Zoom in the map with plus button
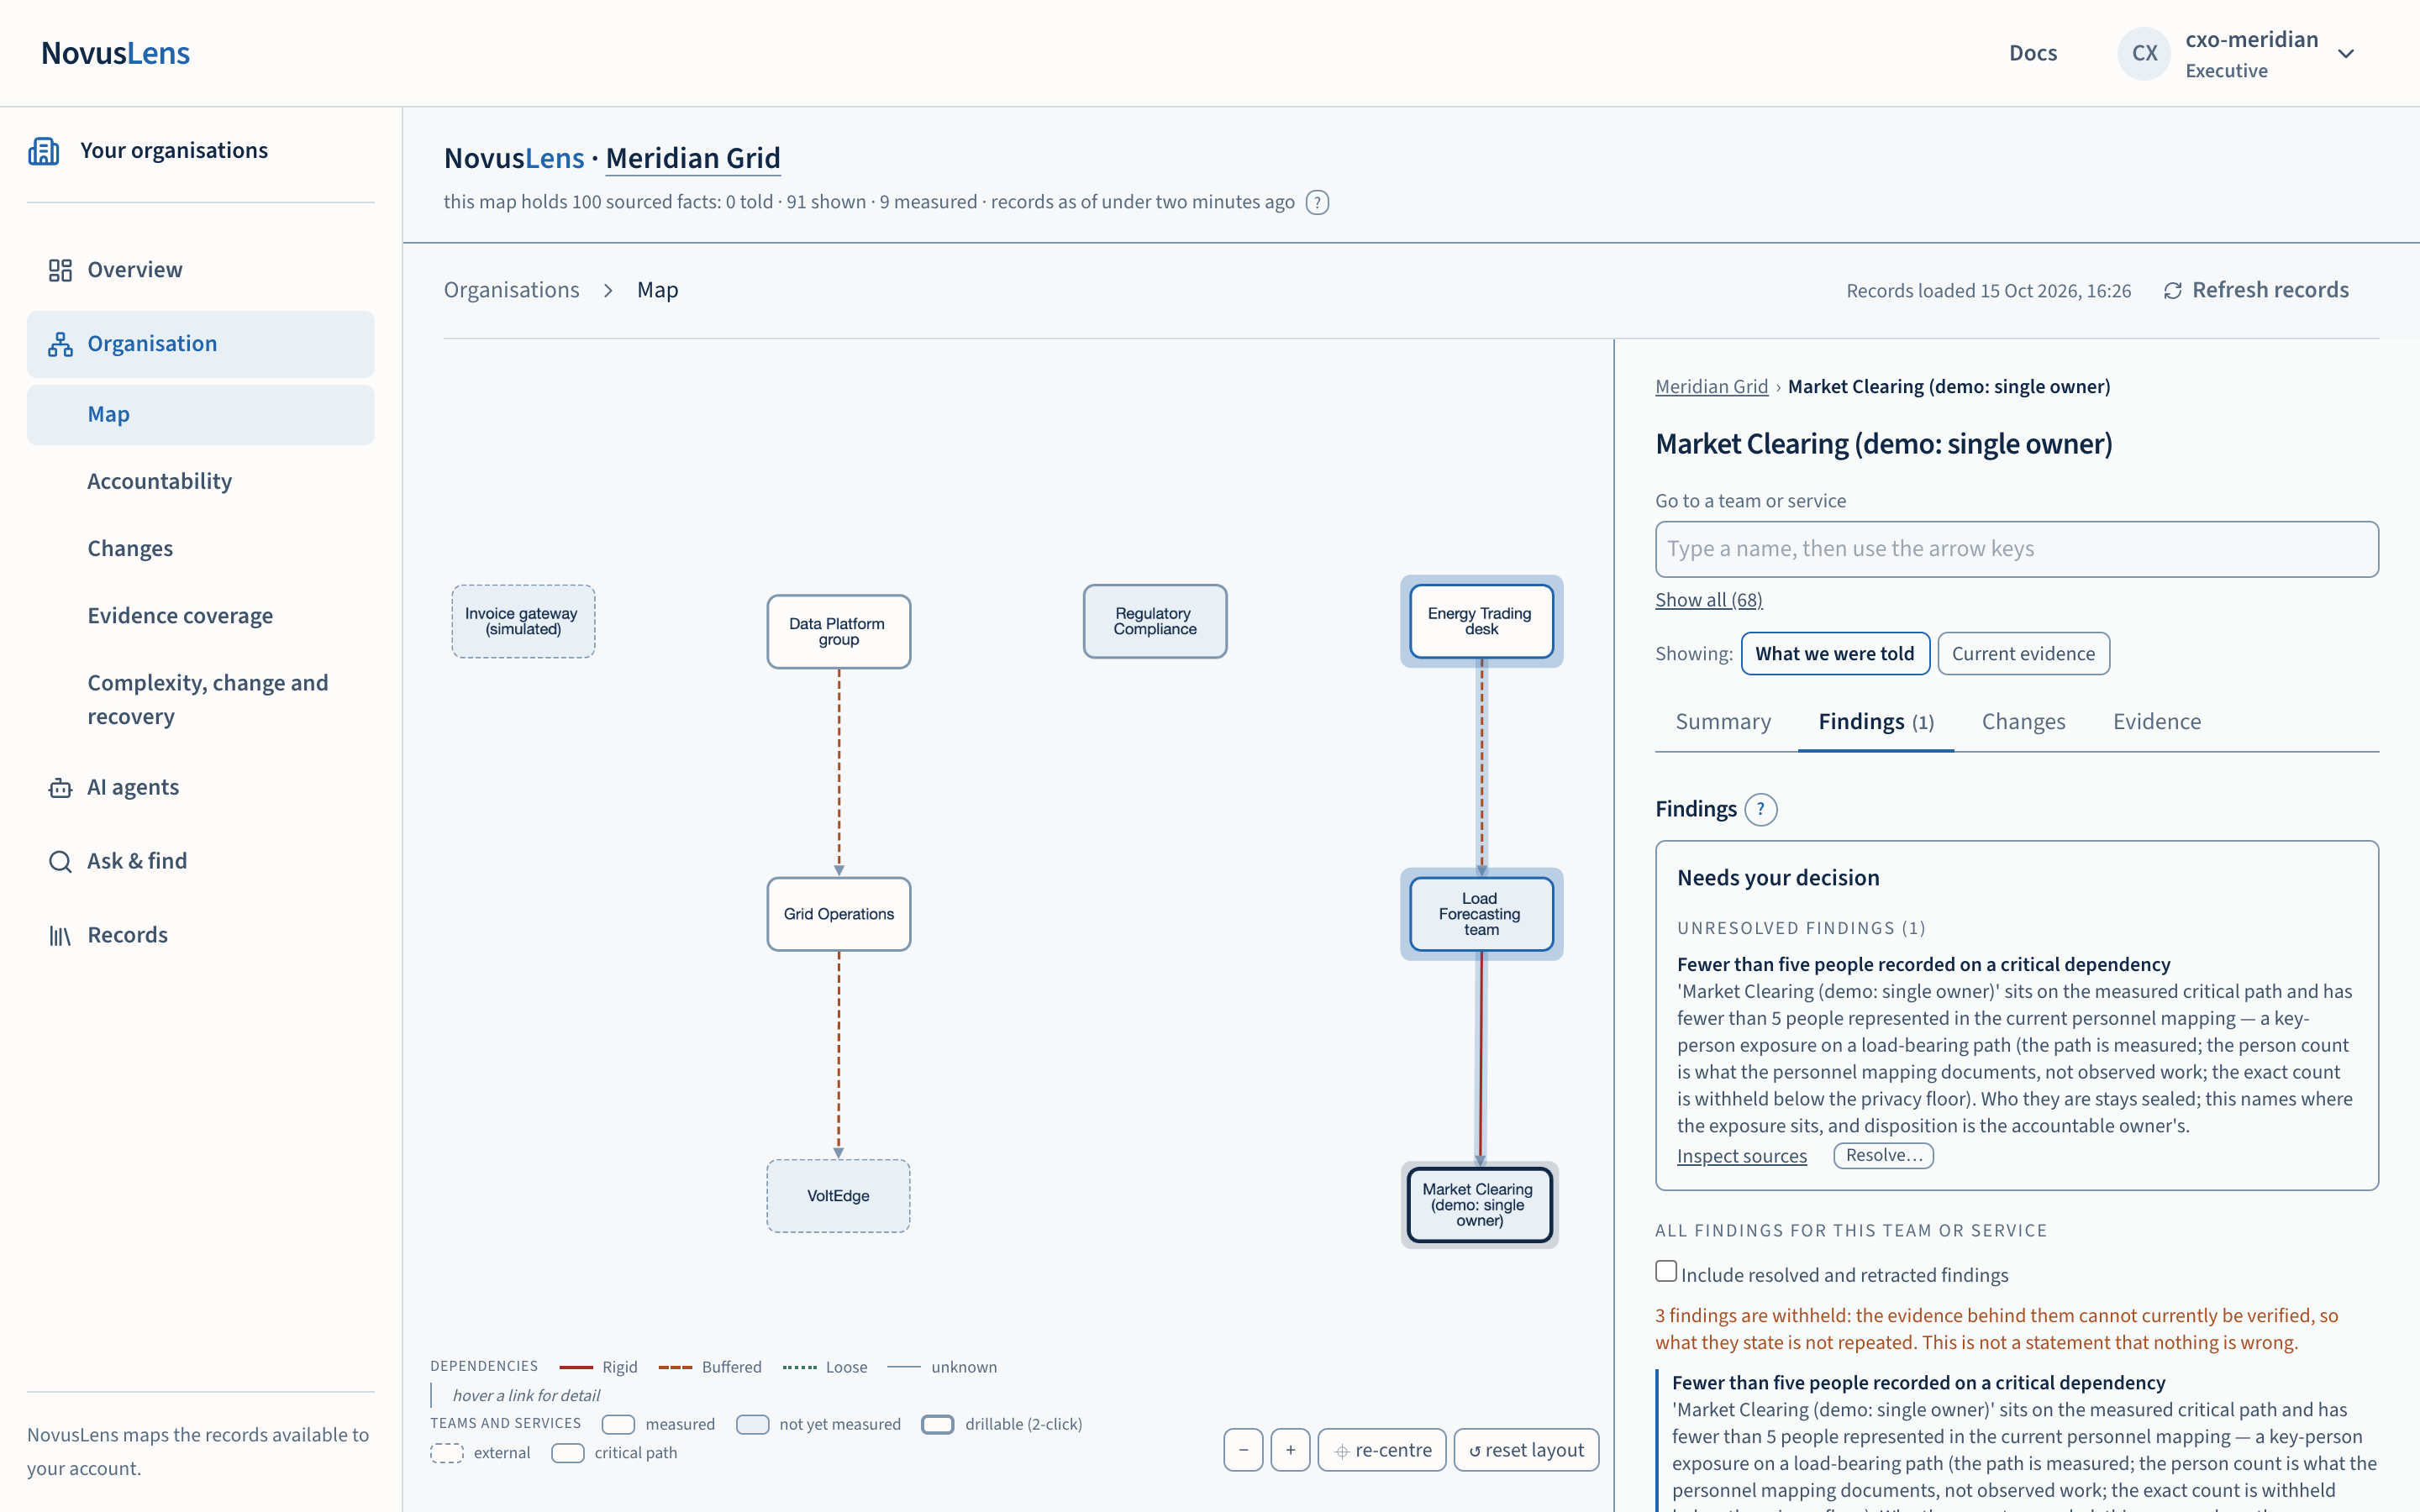 click(x=1290, y=1450)
